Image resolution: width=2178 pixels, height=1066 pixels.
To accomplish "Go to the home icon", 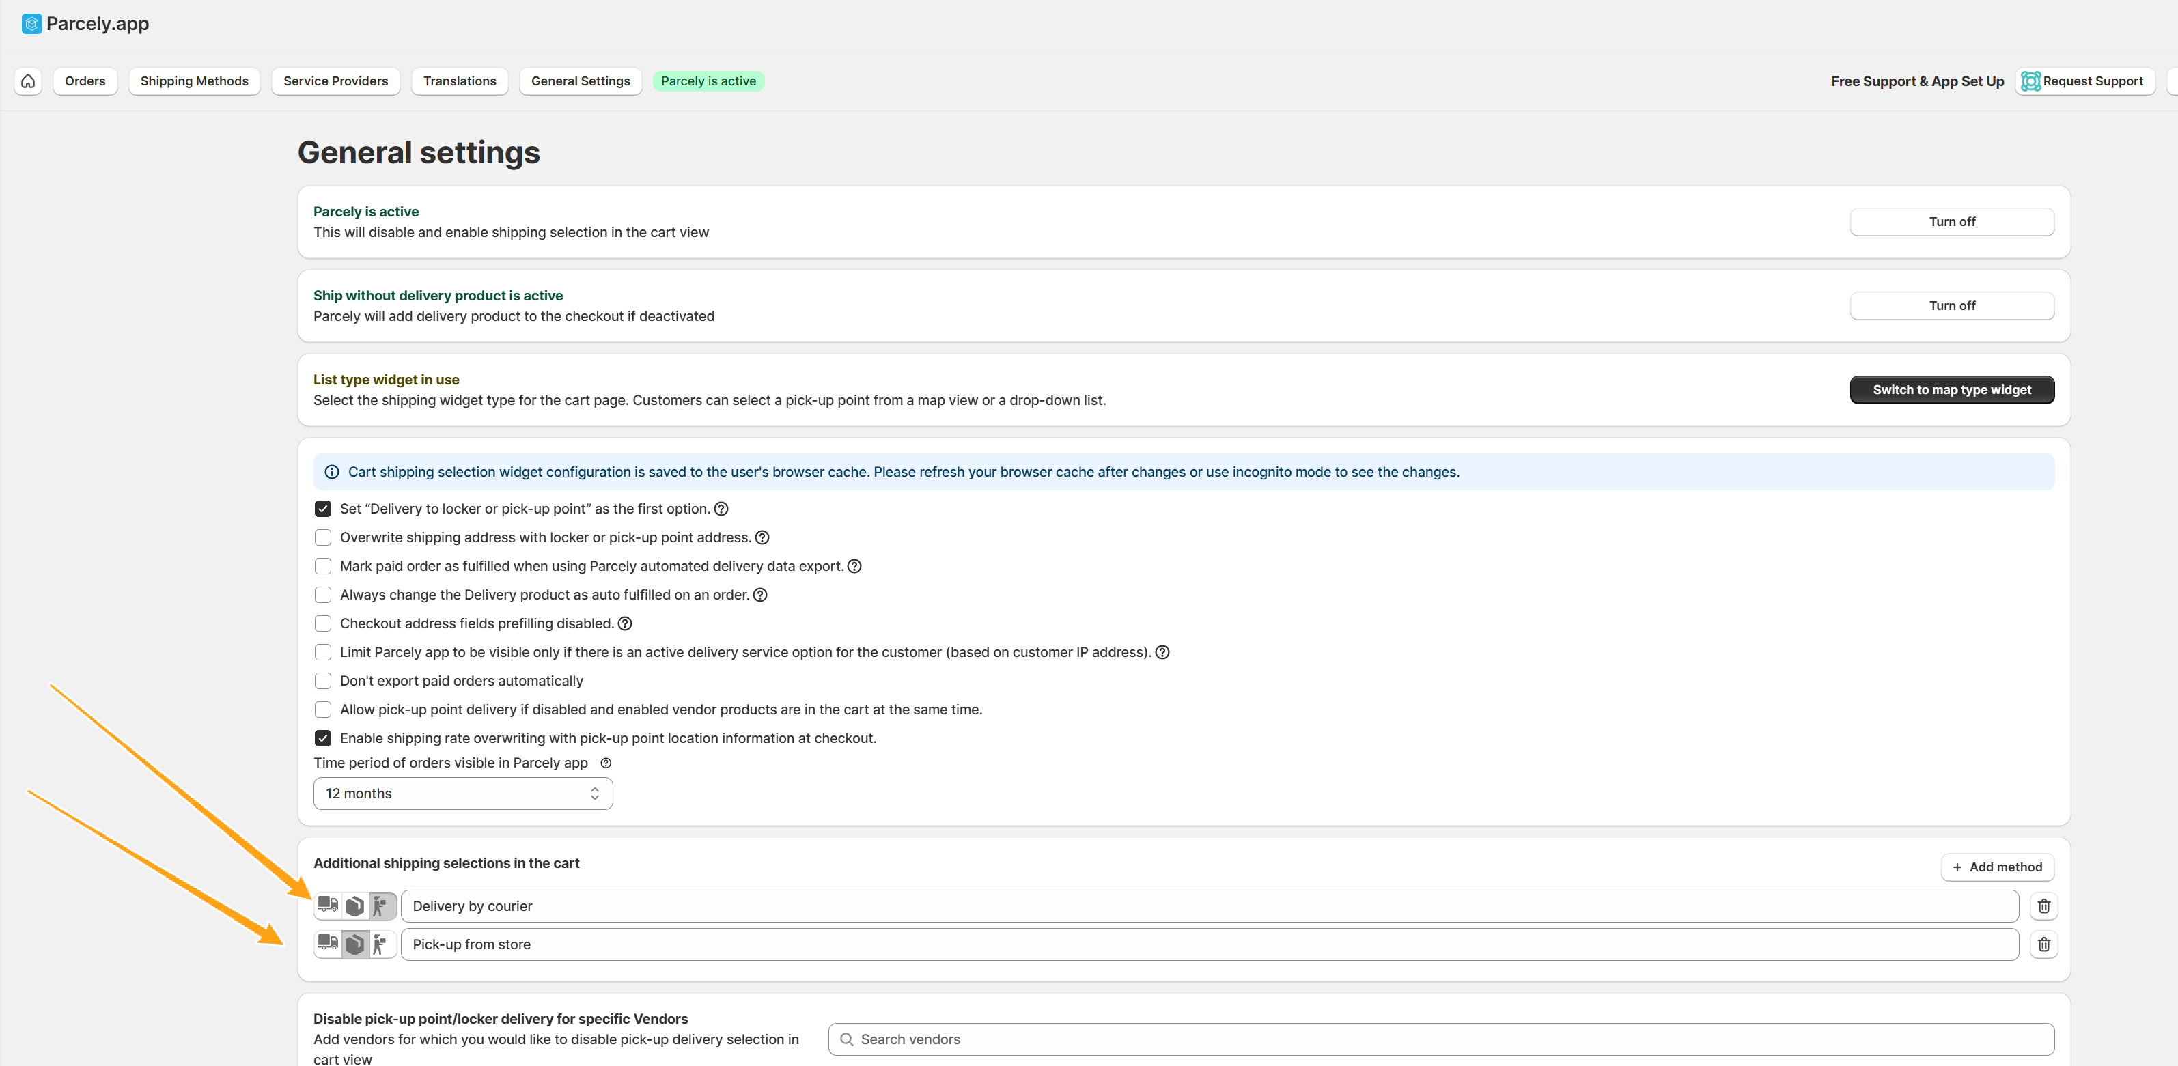I will pos(28,81).
